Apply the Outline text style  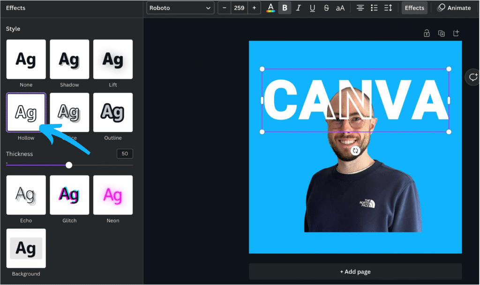pyautogui.click(x=113, y=112)
